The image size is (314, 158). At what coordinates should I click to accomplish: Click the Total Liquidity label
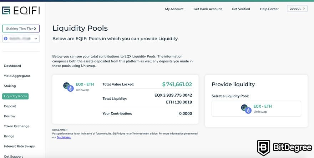115,99
